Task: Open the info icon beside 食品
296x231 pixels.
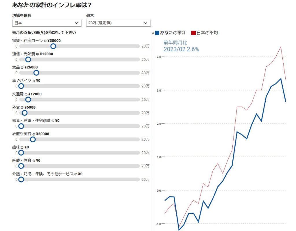Action: tap(22, 68)
